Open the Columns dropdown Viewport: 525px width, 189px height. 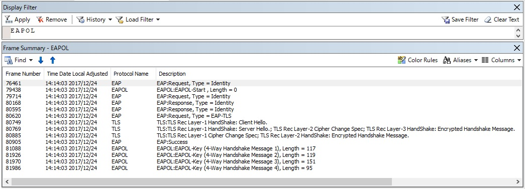tap(501, 60)
